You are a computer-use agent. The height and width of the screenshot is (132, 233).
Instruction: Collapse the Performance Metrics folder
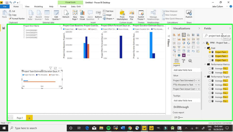pyautogui.click(x=205, y=64)
